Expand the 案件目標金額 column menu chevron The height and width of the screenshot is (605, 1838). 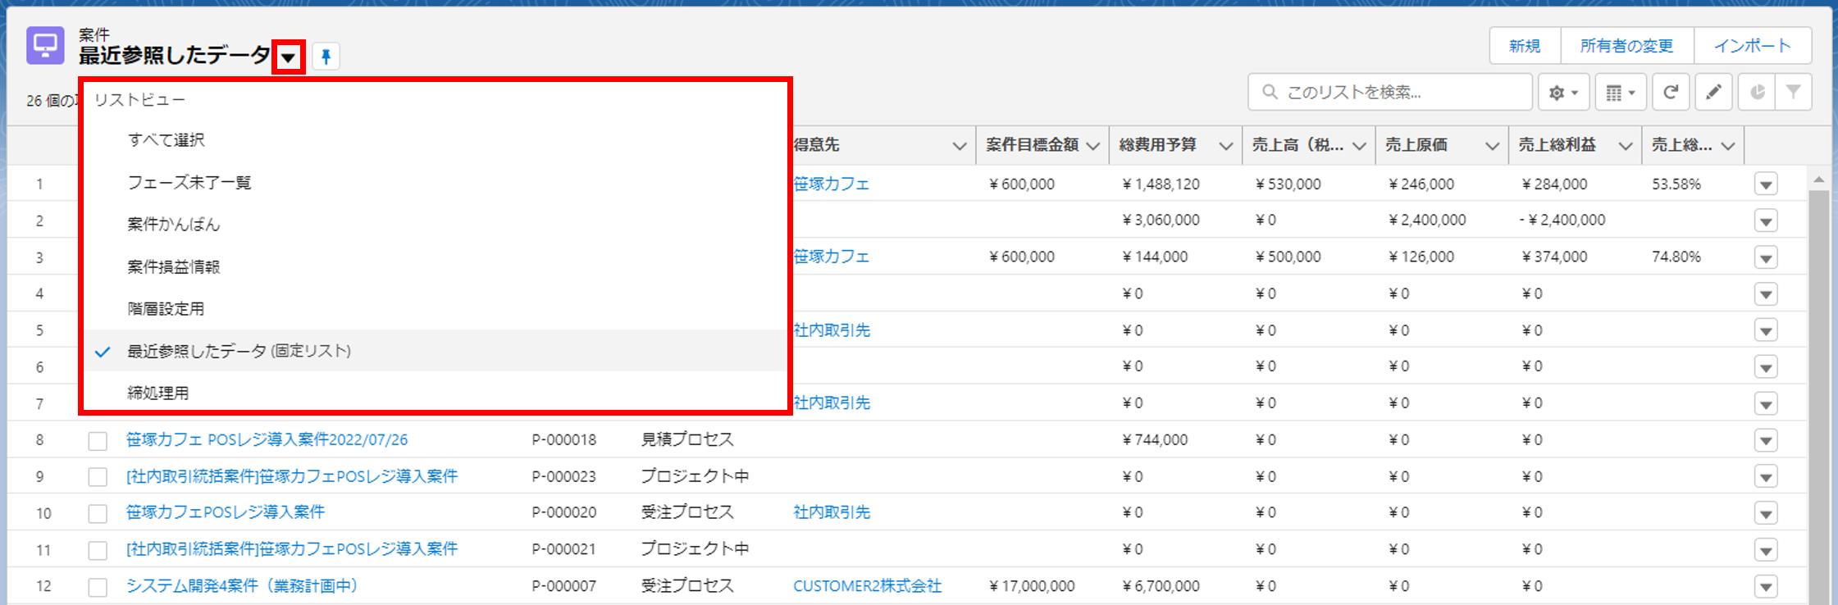click(x=1092, y=146)
